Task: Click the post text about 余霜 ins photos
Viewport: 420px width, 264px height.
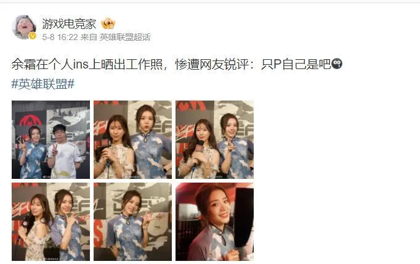Action: point(171,64)
